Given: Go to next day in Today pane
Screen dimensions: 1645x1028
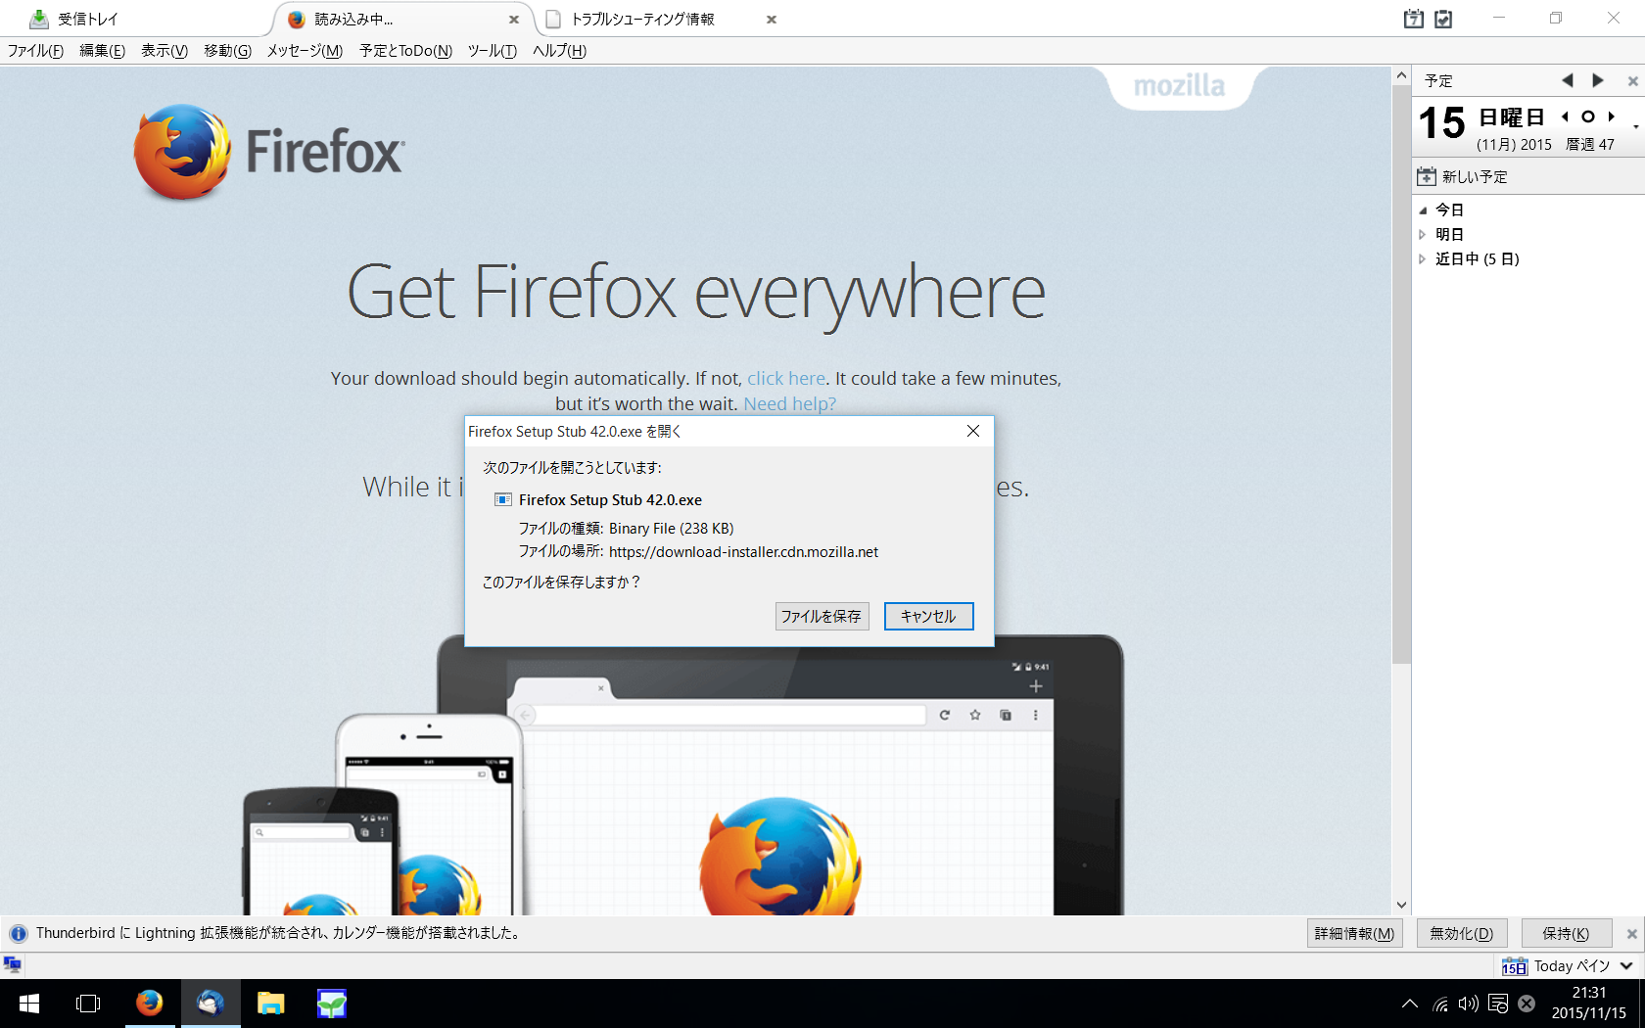Looking at the screenshot, I should pos(1611,117).
